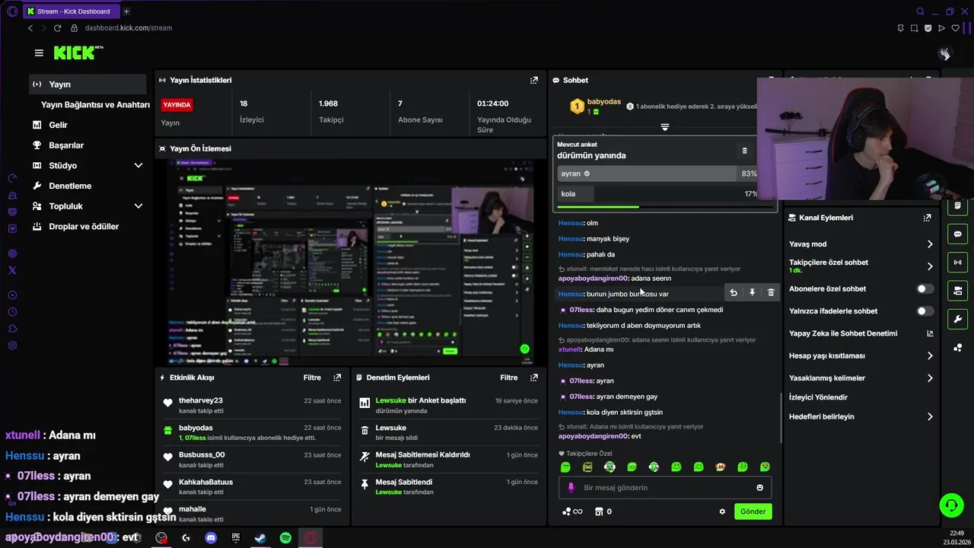974x548 pixels.
Task: Pop out the Kanal Eylemleri panel
Action: click(x=927, y=218)
